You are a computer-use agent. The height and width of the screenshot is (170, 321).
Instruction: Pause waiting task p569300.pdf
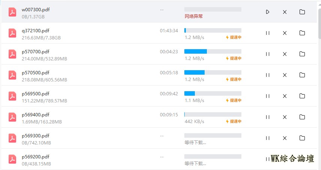click(x=268, y=138)
